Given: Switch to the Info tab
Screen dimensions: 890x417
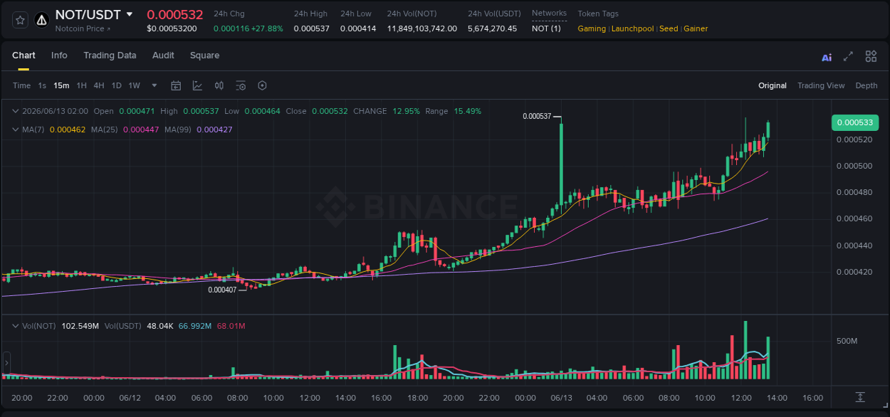Looking at the screenshot, I should pos(59,56).
